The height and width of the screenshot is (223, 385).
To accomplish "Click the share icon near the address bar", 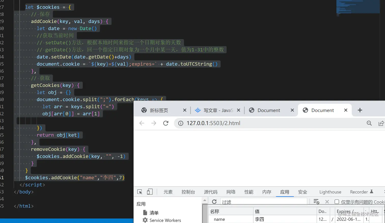I will [381, 123].
